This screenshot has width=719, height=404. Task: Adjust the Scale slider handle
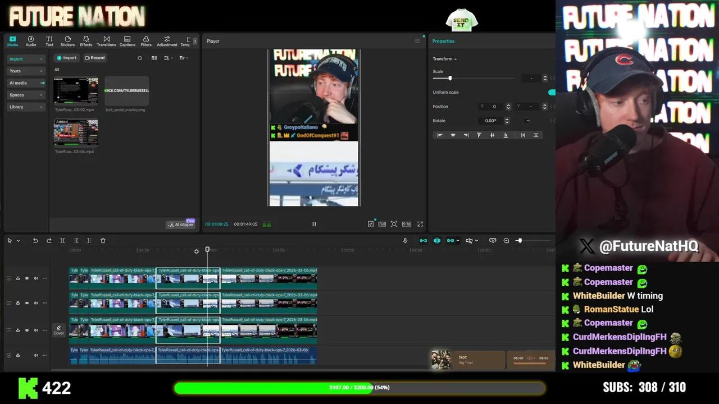(449, 78)
